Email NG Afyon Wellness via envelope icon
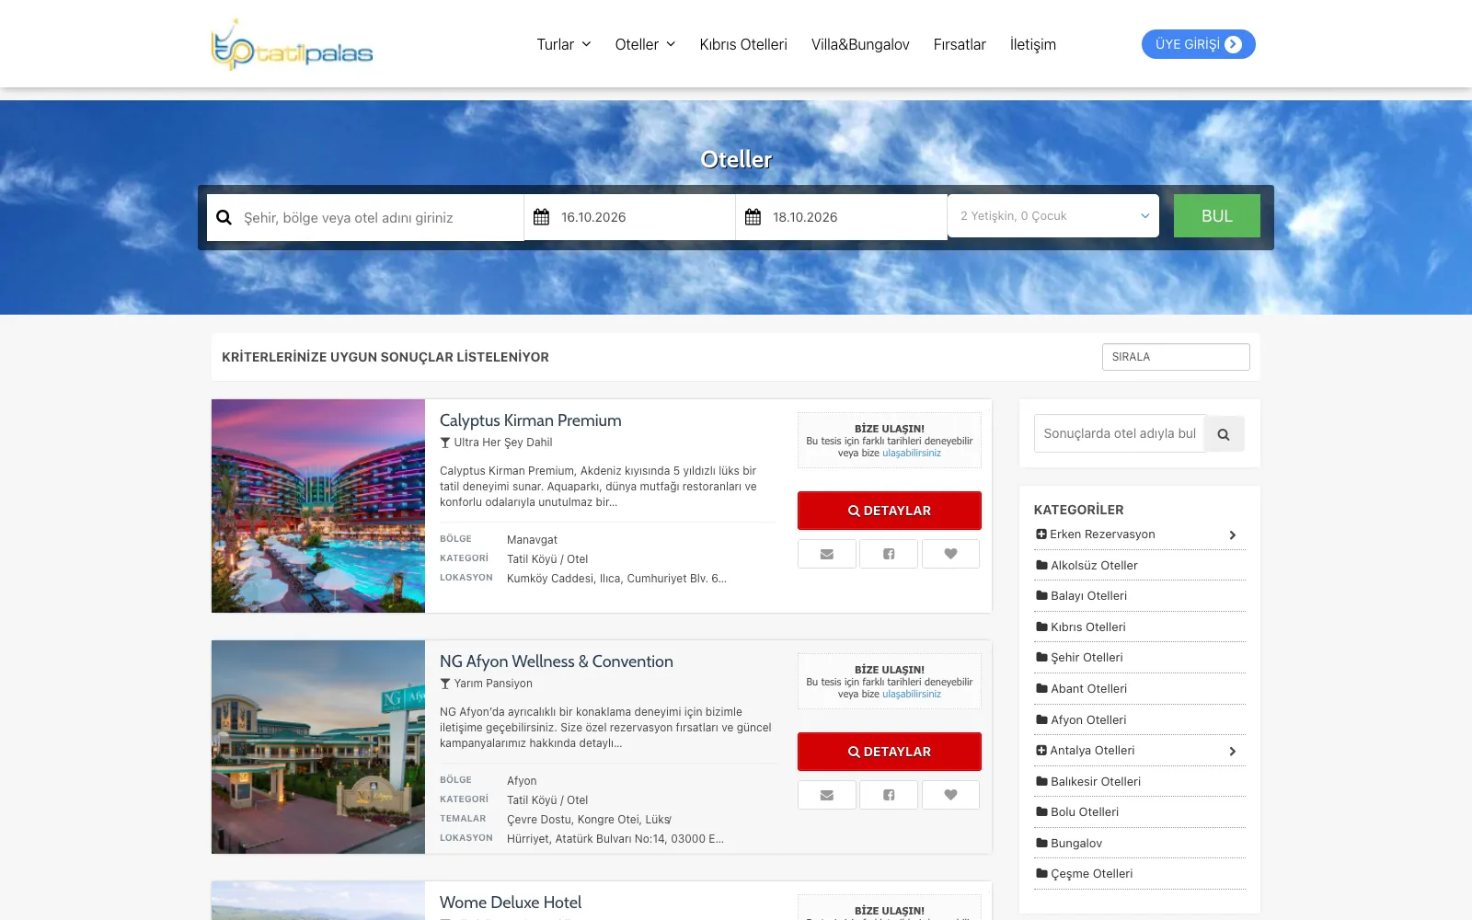Viewport: 1472px width, 920px height. click(x=827, y=795)
